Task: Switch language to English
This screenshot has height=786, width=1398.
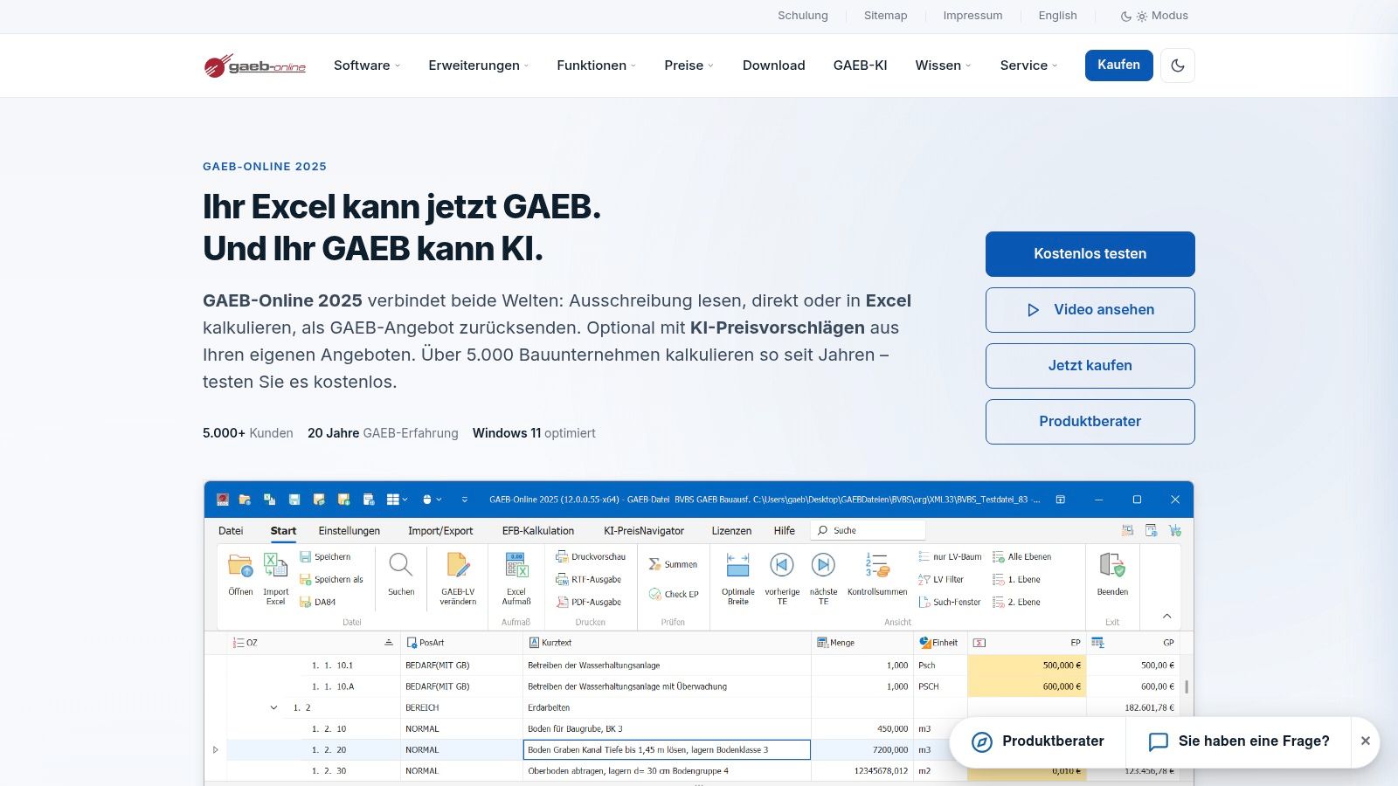Action: 1058,16
